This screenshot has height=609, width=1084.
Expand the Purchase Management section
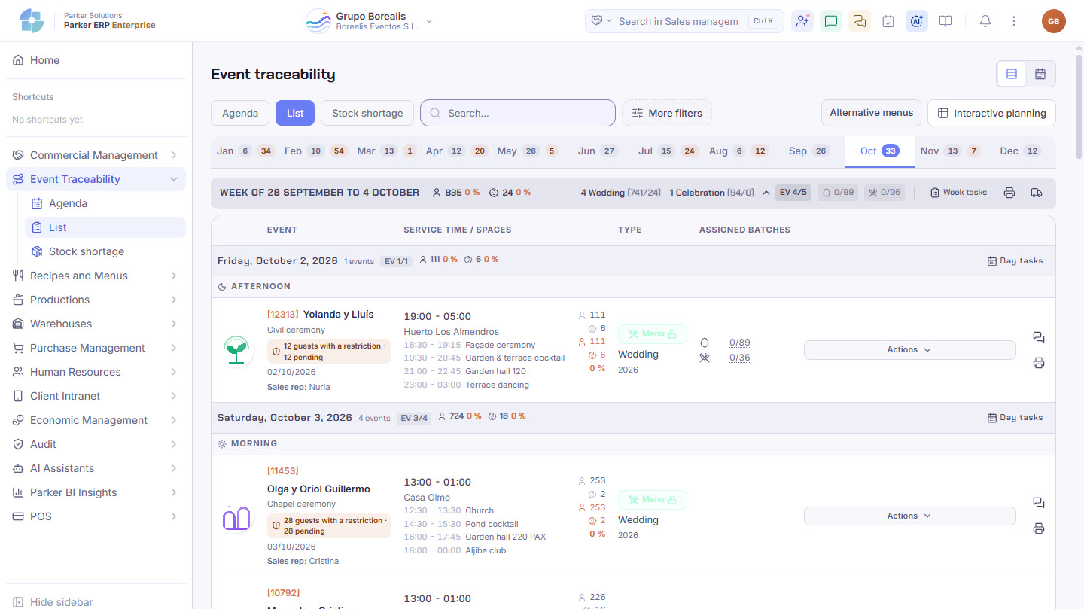(96, 348)
